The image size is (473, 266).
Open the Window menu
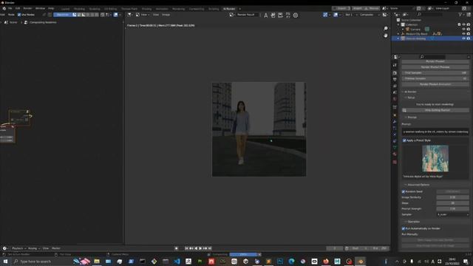tap(40, 8)
